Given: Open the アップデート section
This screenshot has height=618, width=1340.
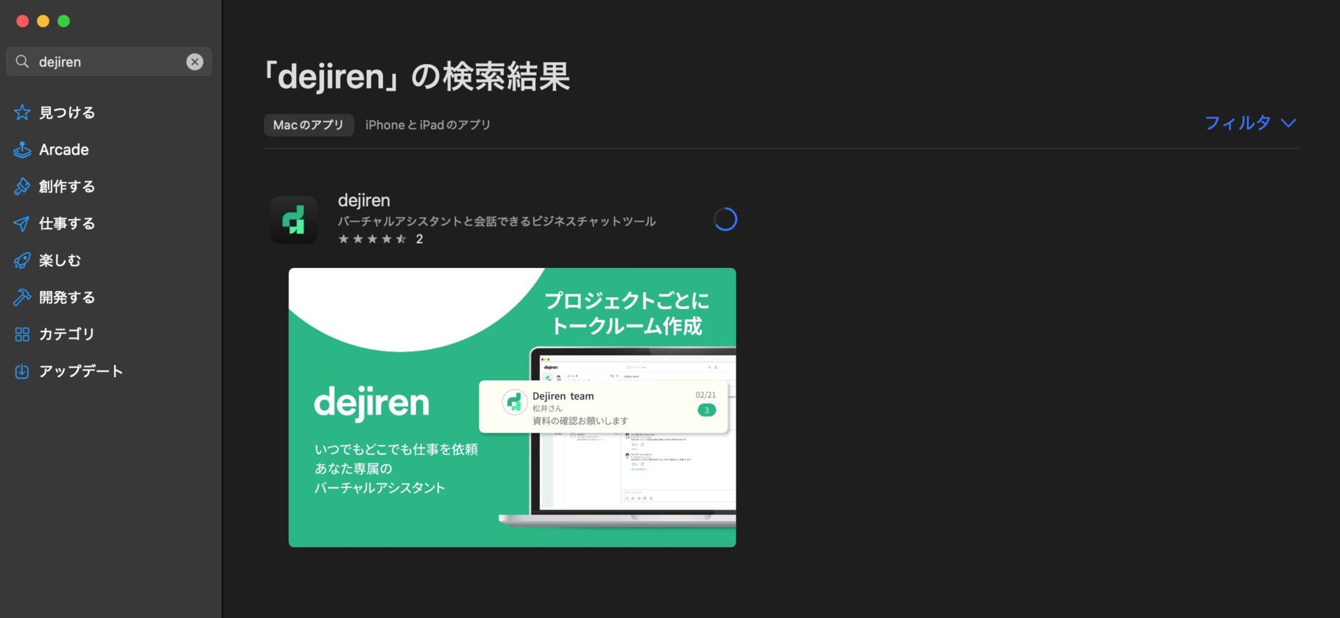Looking at the screenshot, I should click(x=81, y=371).
